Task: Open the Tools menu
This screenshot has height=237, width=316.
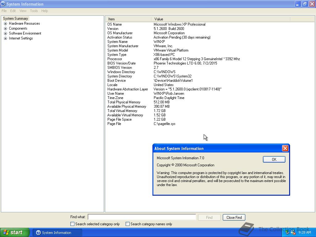Action: pos(34,11)
